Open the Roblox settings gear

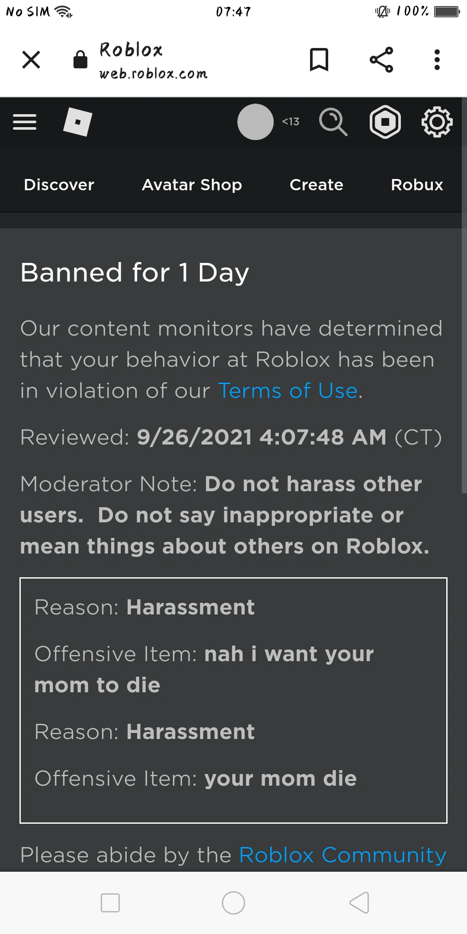coord(437,122)
